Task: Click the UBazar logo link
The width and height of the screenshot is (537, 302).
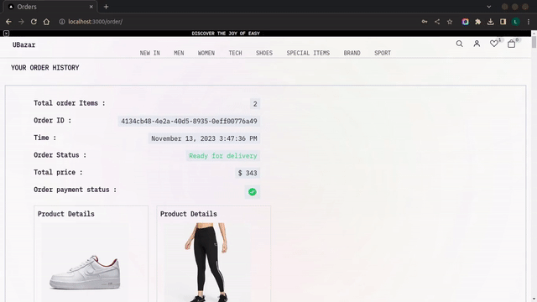Action: [x=23, y=44]
